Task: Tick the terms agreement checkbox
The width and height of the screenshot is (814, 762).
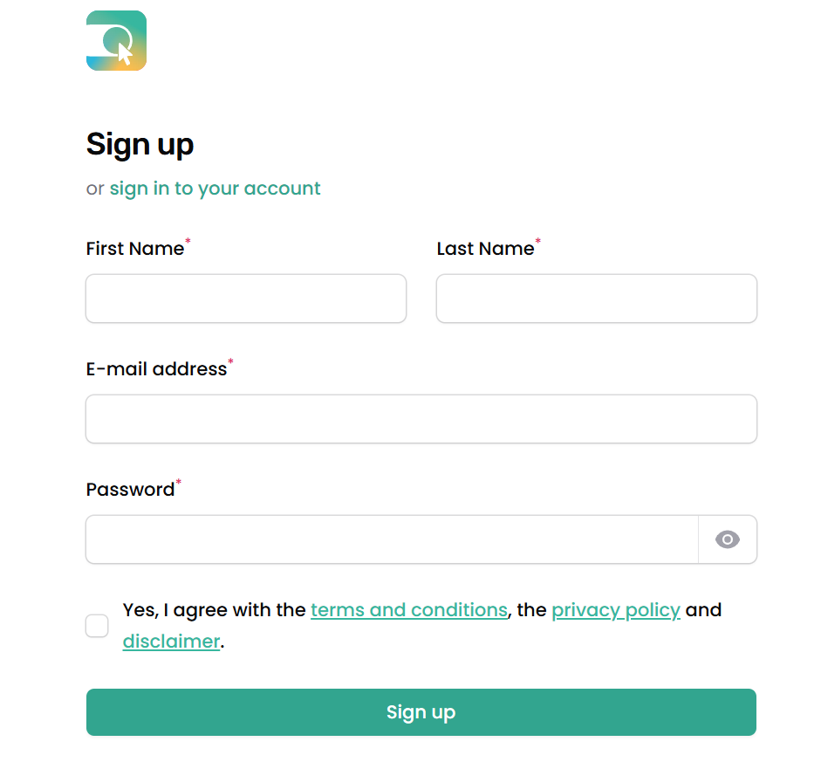Action: point(97,626)
